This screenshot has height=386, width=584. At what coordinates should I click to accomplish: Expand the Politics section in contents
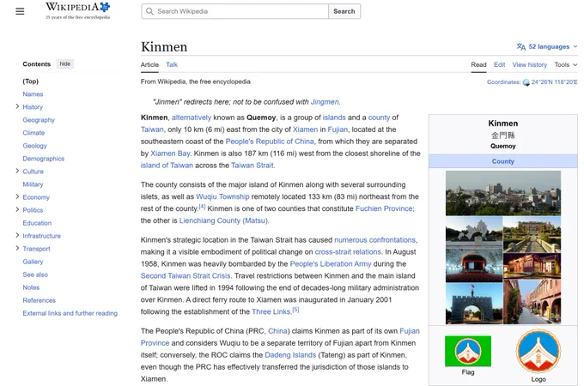pyautogui.click(x=17, y=210)
